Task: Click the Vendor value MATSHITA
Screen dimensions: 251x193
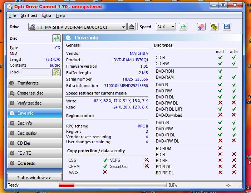Action: (x=139, y=53)
